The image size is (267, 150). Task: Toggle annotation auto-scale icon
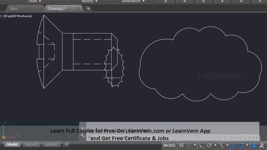[262, 145]
